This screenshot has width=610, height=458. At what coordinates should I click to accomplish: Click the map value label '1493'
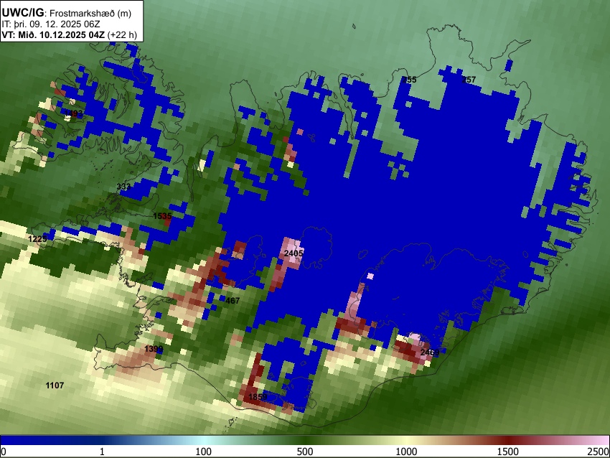(x=73, y=113)
